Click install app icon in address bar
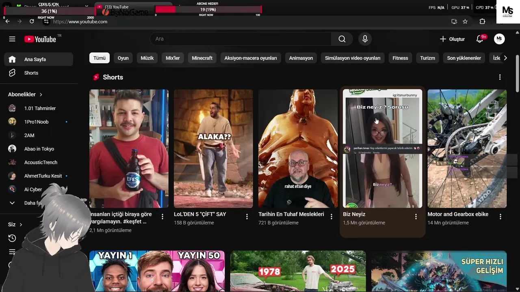This screenshot has width=520, height=292. [x=454, y=21]
